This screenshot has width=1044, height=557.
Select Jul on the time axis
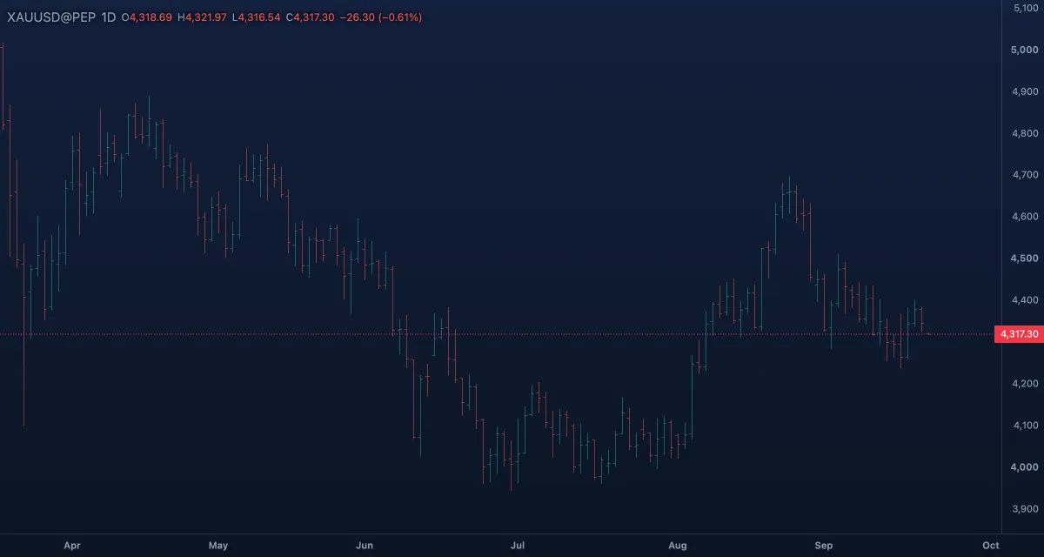coord(518,546)
